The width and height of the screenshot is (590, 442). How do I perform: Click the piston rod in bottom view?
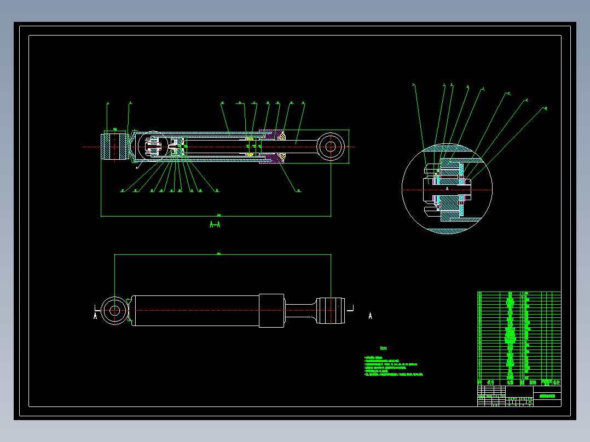pyautogui.click(x=300, y=310)
